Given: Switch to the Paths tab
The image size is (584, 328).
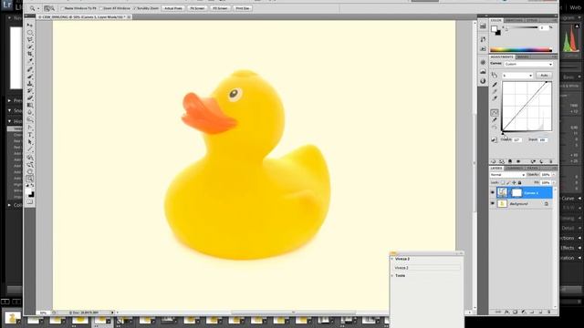Looking at the screenshot, I should (532, 168).
